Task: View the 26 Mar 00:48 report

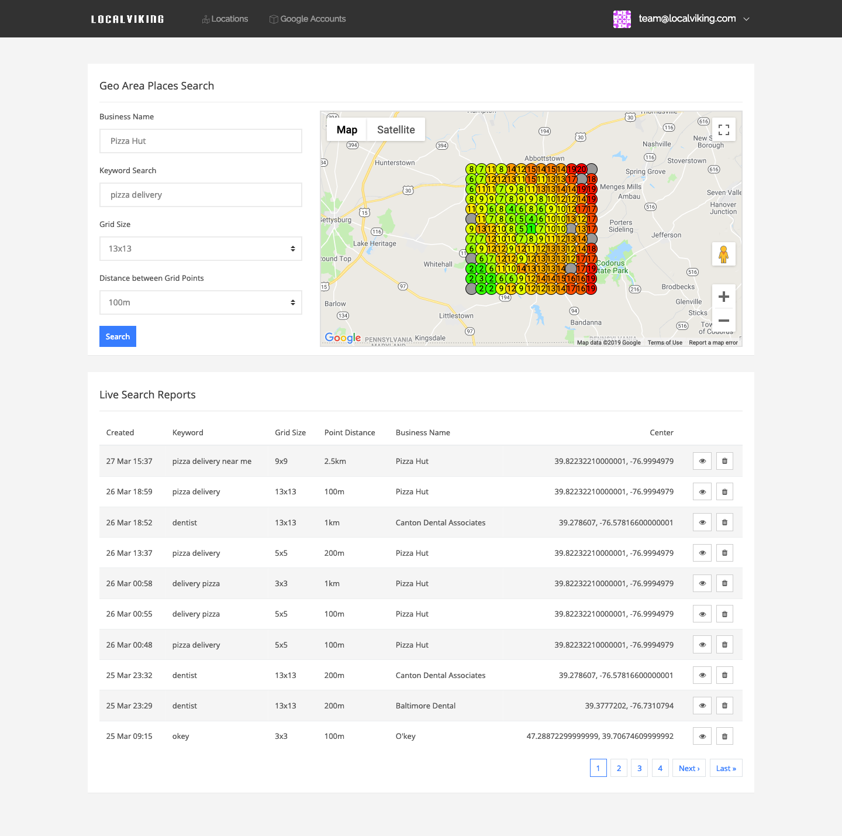Action: point(702,645)
